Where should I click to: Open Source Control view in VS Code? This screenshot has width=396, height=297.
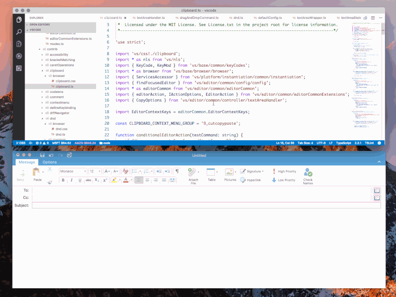(19, 44)
